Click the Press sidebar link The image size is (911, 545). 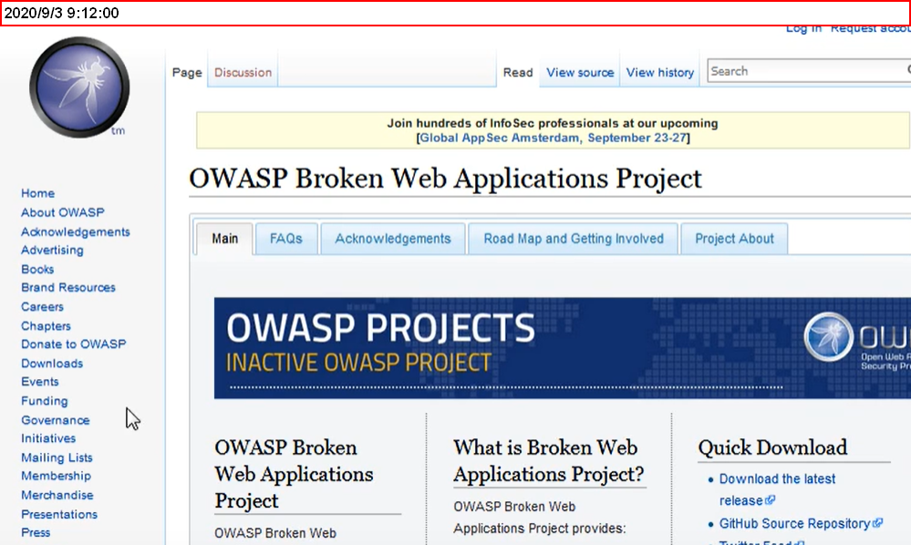point(36,532)
